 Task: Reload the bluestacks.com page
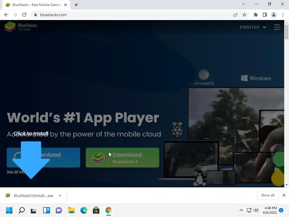pos(24,15)
